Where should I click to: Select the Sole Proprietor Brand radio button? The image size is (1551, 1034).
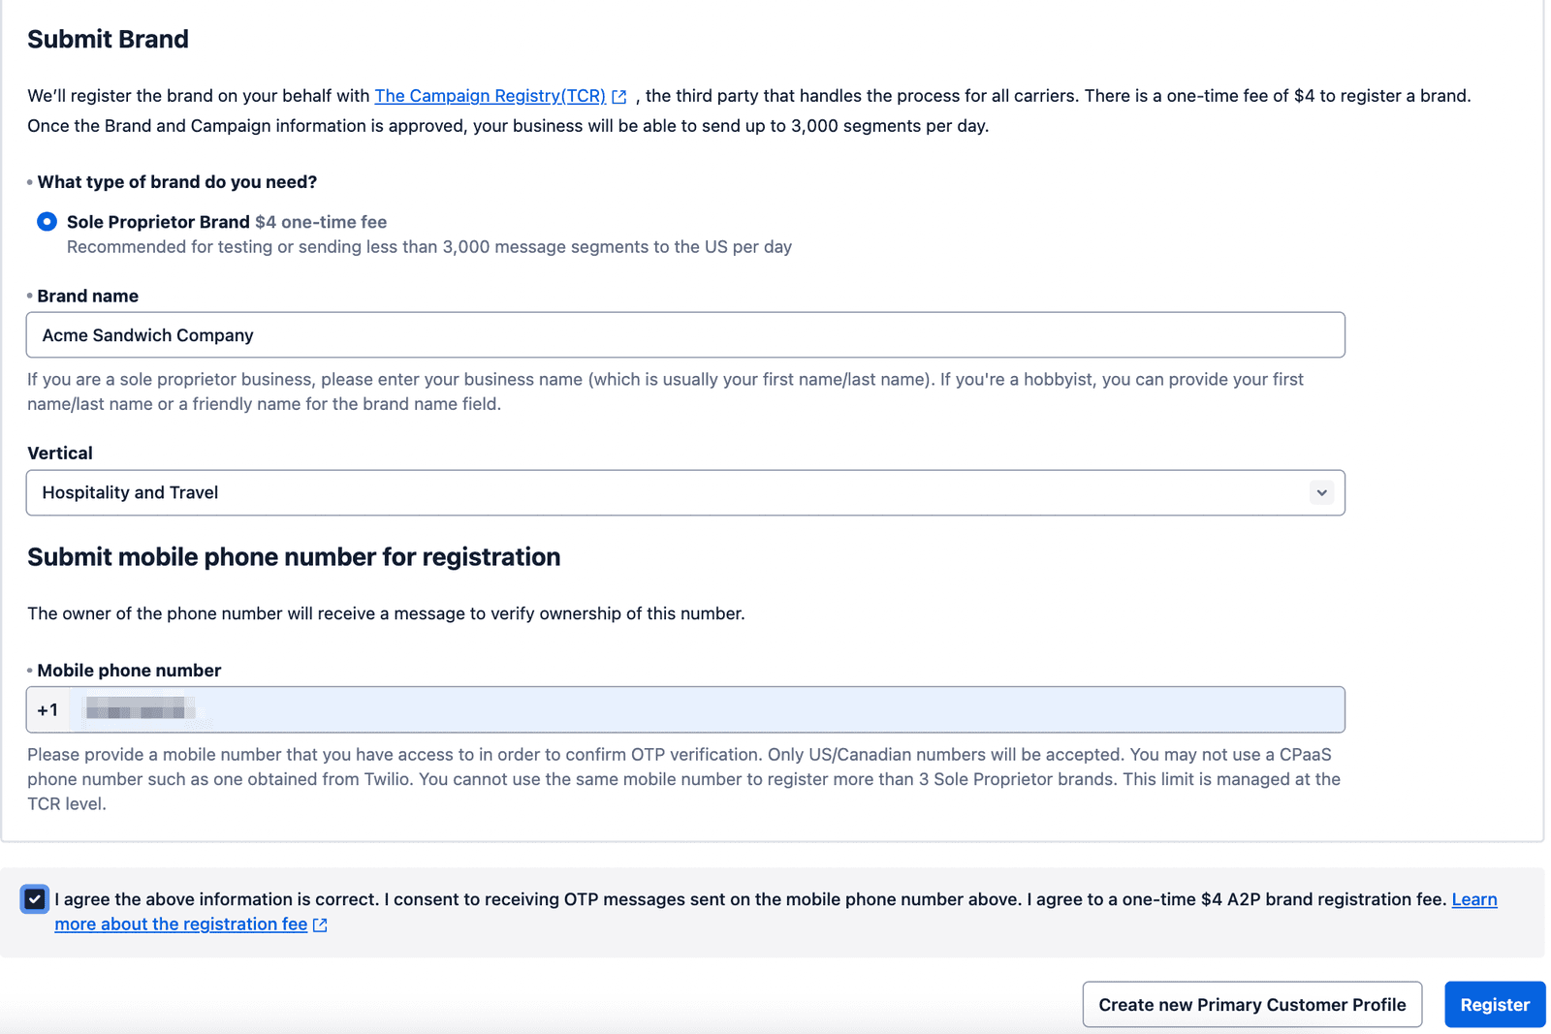pyautogui.click(x=46, y=221)
